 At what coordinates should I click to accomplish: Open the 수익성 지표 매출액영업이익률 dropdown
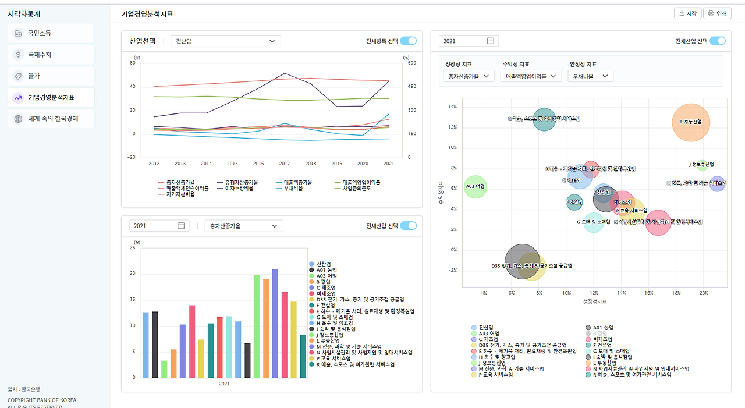pyautogui.click(x=531, y=76)
